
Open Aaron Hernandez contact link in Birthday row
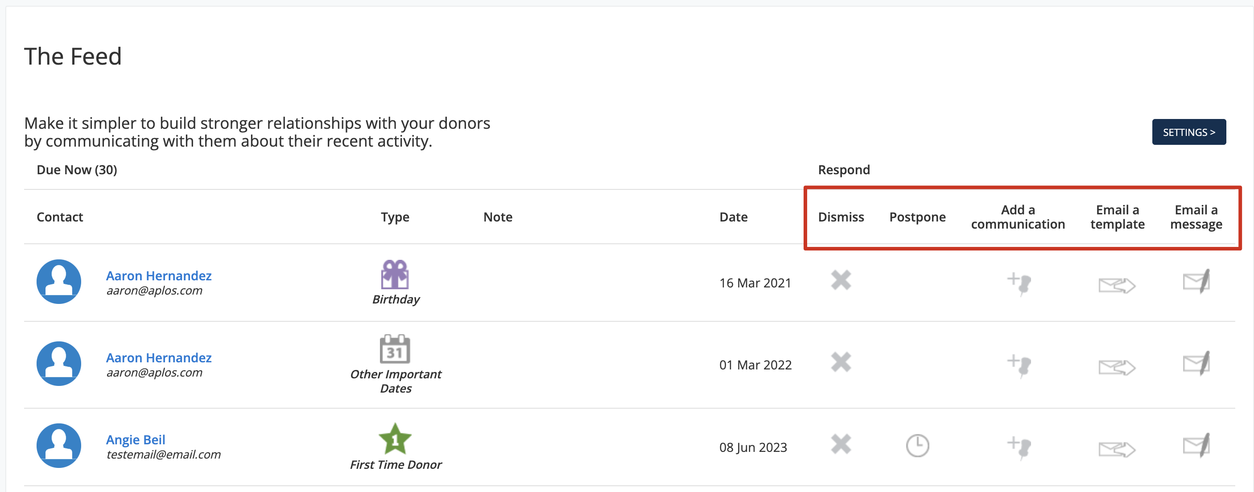coord(159,275)
